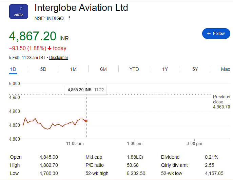The height and width of the screenshot is (180, 233).
Task: Select the YTD chart range
Action: point(134,69)
